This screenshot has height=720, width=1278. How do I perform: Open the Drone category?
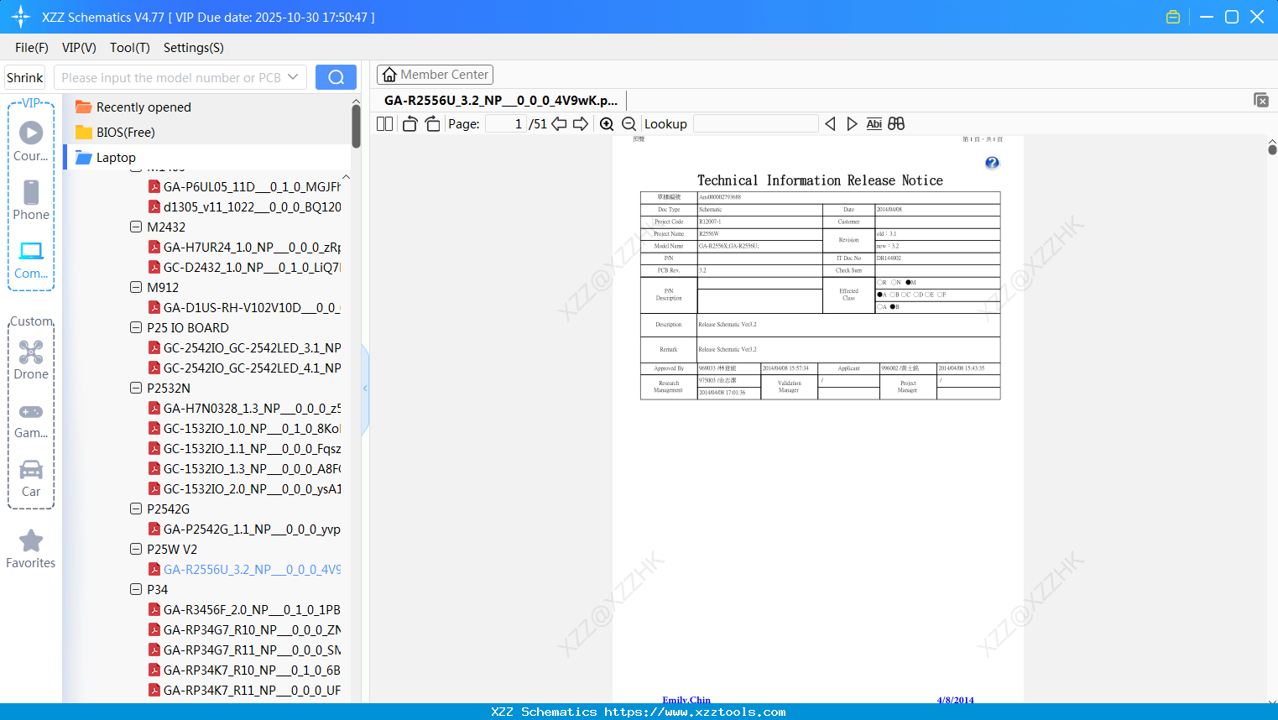pyautogui.click(x=31, y=360)
